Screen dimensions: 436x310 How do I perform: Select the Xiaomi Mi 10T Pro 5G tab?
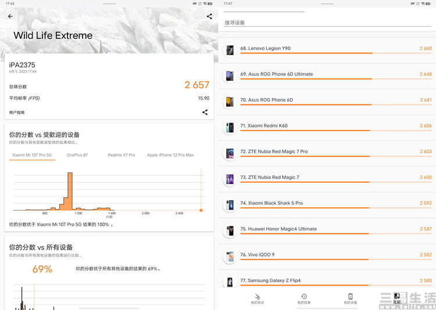point(32,155)
